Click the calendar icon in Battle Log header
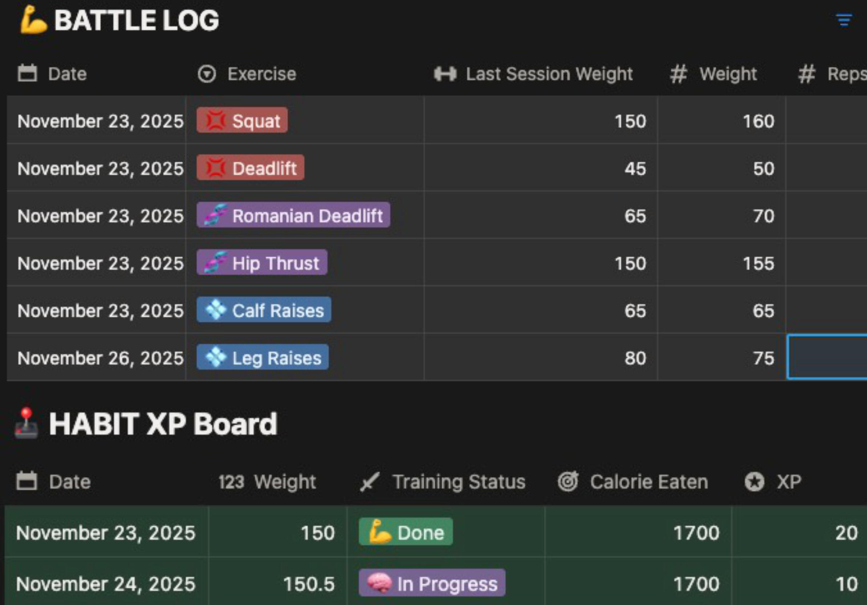The height and width of the screenshot is (605, 867). (27, 73)
